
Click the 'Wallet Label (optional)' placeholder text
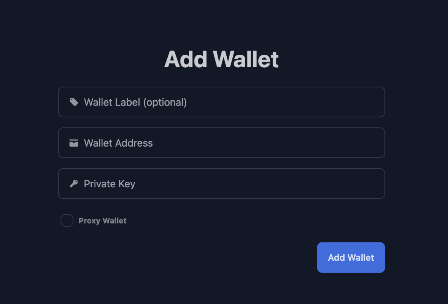[135, 103]
